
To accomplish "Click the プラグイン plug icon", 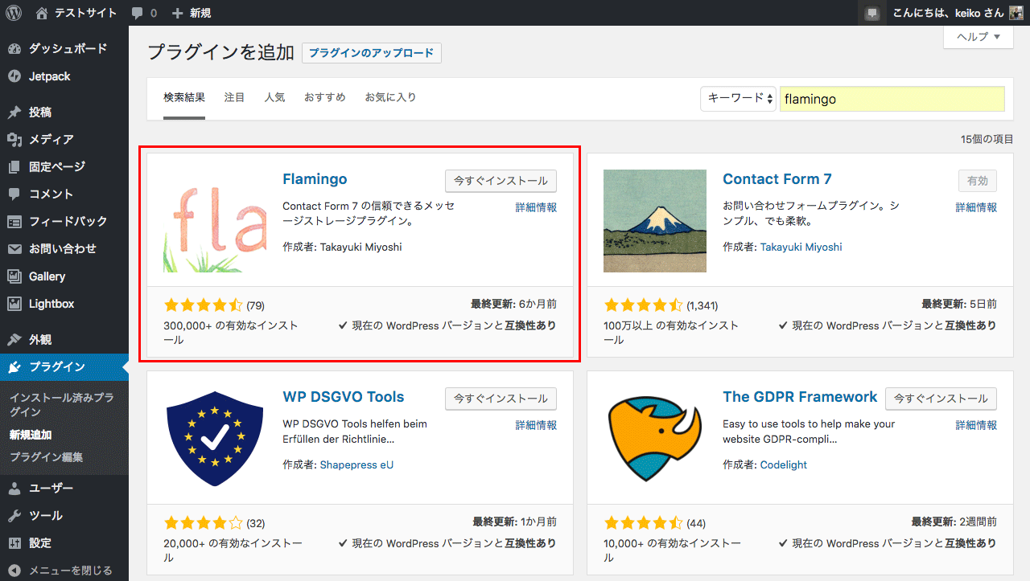I will tap(14, 367).
